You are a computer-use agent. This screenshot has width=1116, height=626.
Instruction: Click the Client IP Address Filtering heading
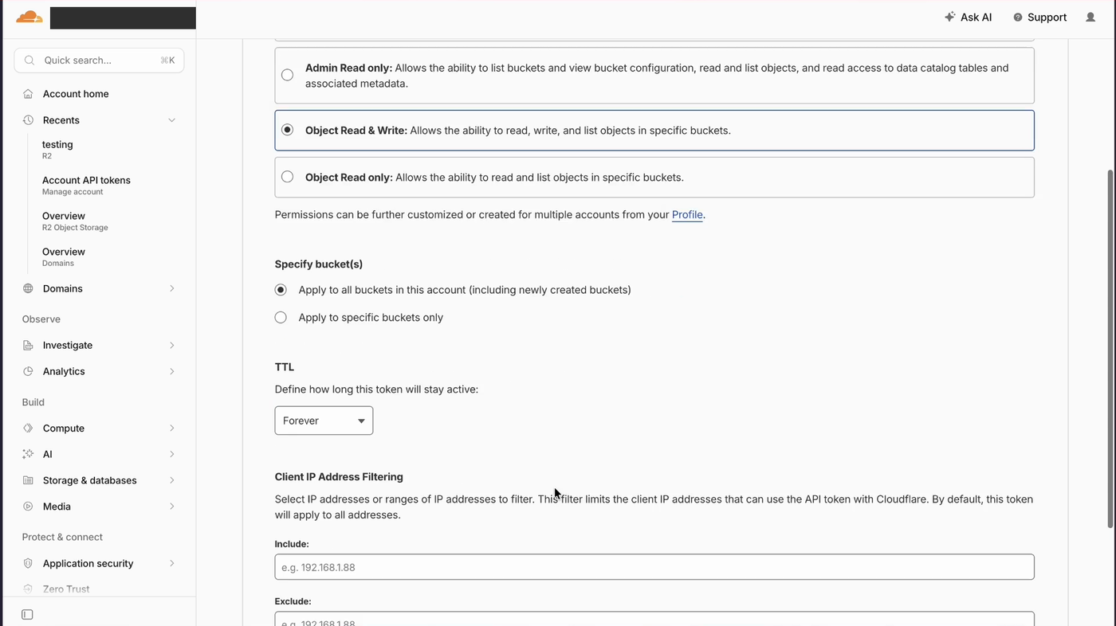[x=339, y=477]
